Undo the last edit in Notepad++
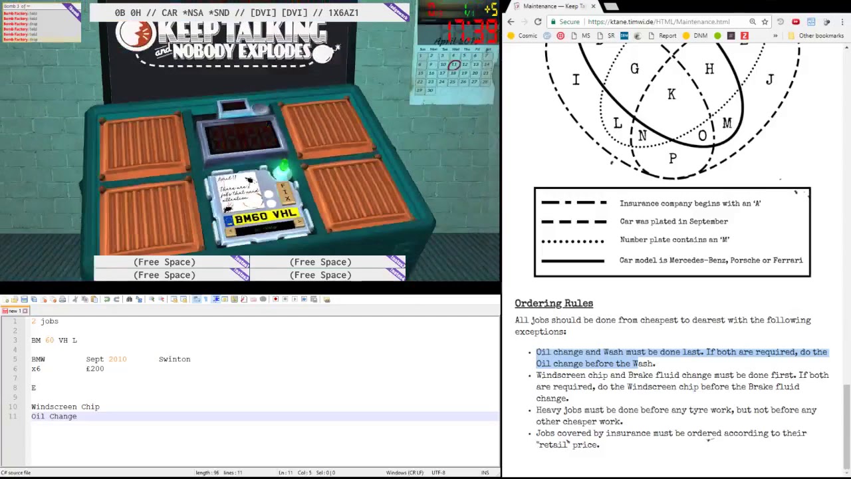The height and width of the screenshot is (479, 851). (106, 299)
